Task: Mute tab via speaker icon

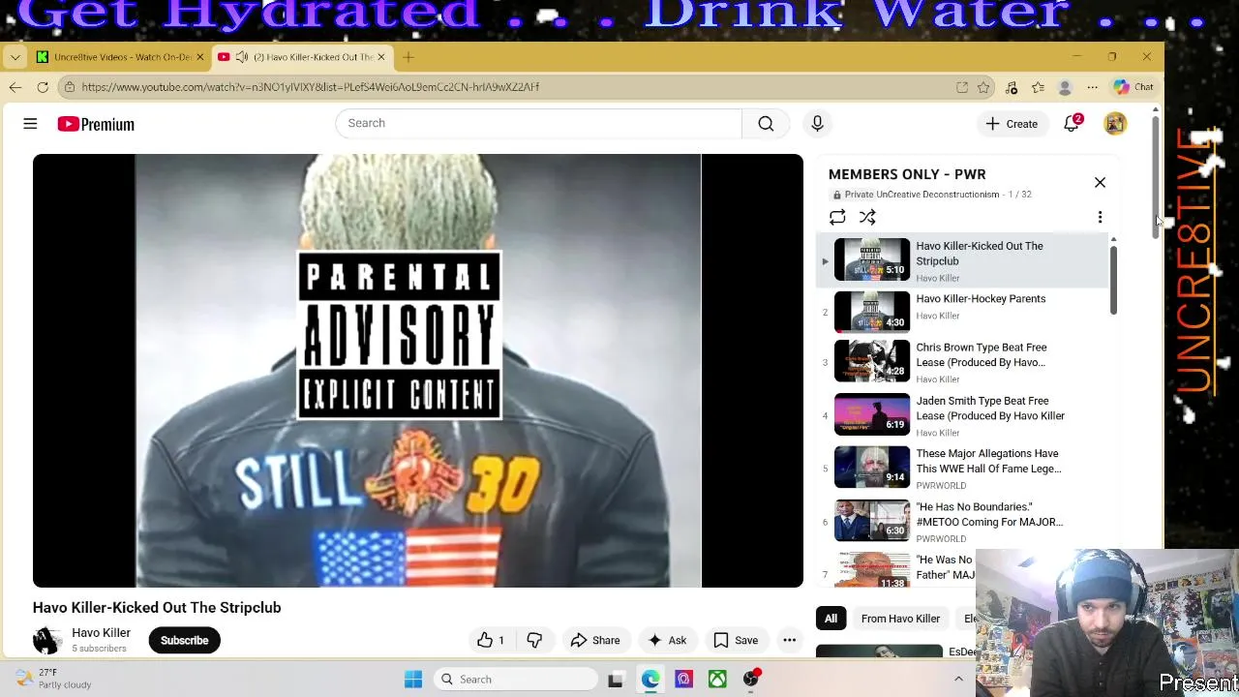Action: click(242, 57)
